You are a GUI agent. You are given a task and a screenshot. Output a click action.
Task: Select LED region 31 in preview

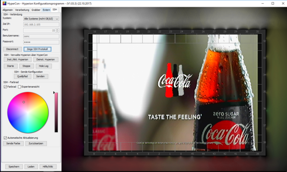click(x=257, y=32)
